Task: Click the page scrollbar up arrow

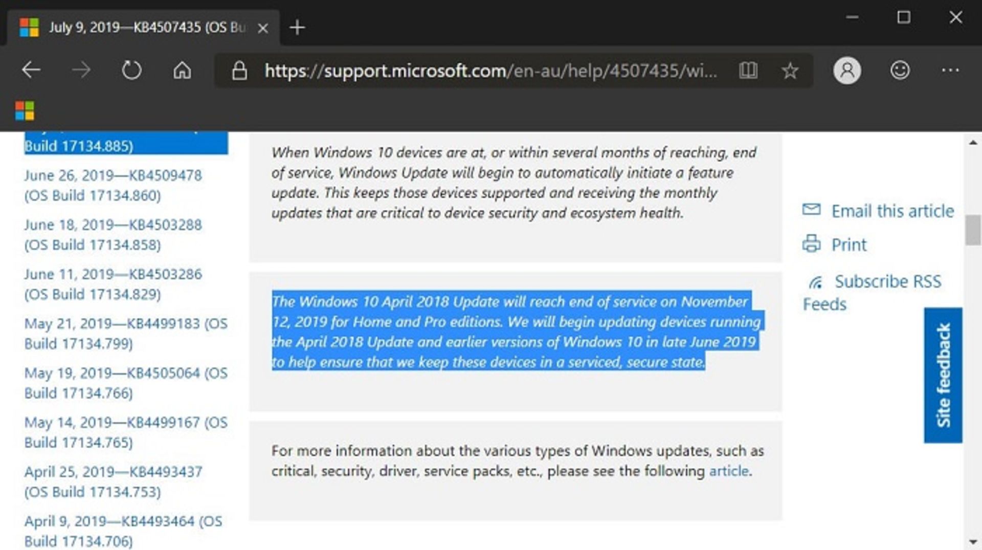Action: [973, 143]
